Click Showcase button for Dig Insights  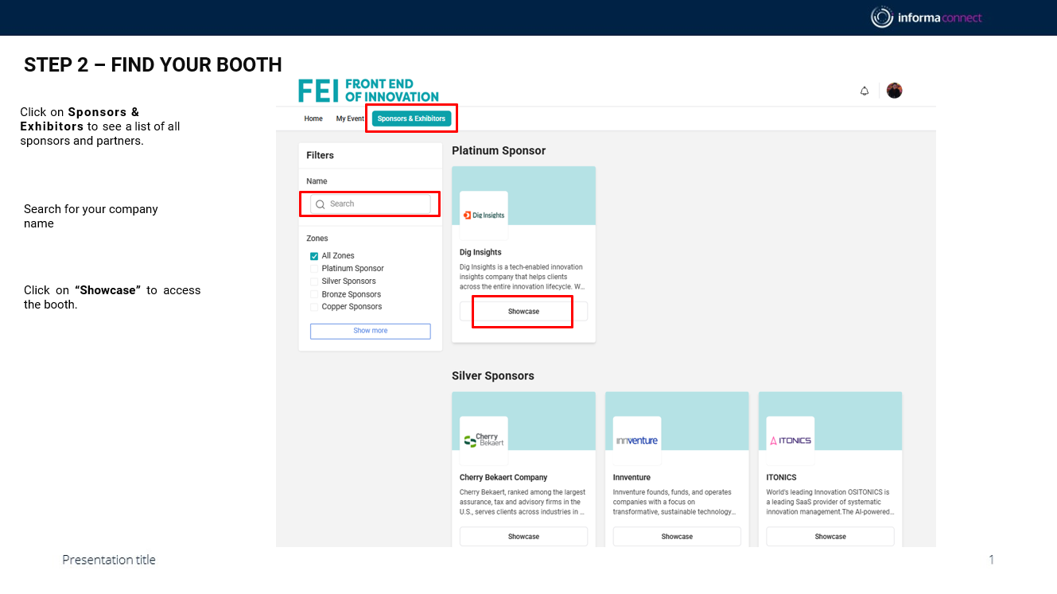523,312
